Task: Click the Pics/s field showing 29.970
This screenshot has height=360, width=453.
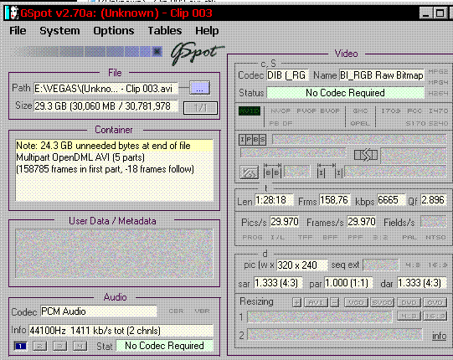Action: 285,222
